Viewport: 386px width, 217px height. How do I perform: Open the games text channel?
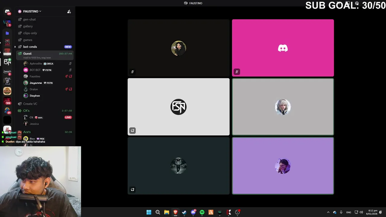pyautogui.click(x=45, y=40)
